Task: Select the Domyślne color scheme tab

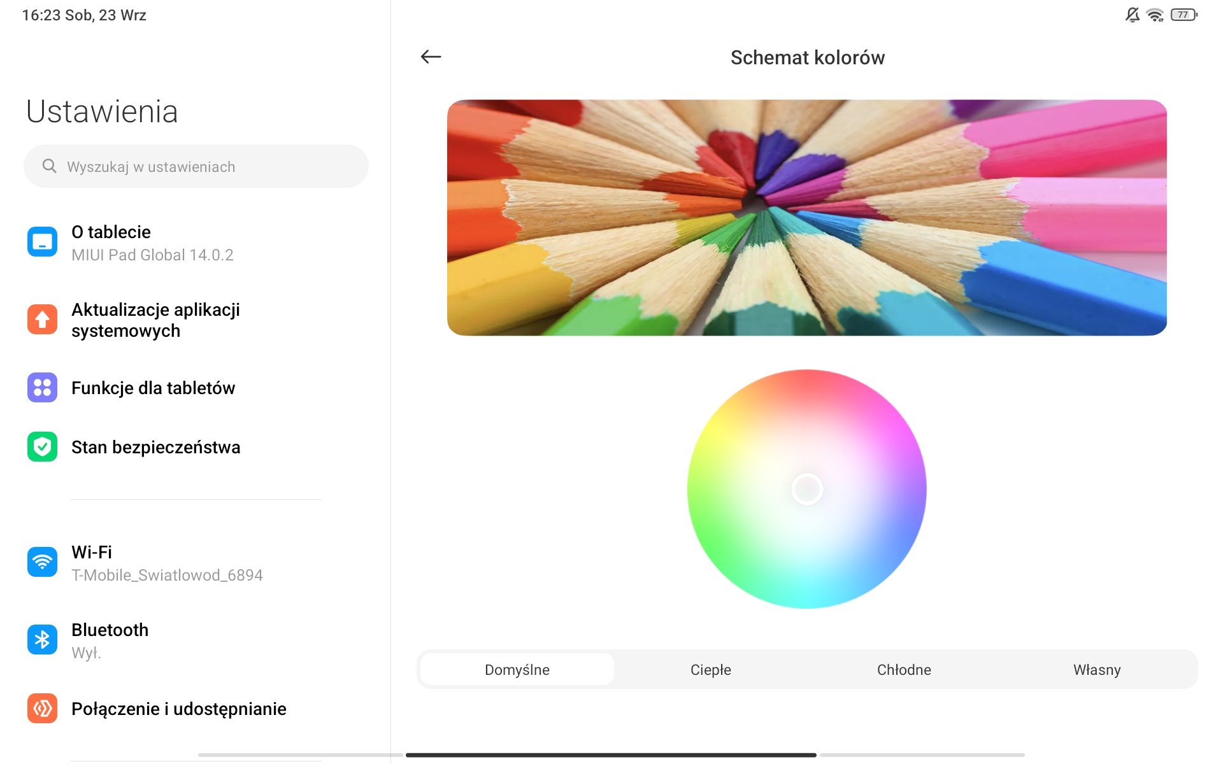Action: pyautogui.click(x=517, y=670)
